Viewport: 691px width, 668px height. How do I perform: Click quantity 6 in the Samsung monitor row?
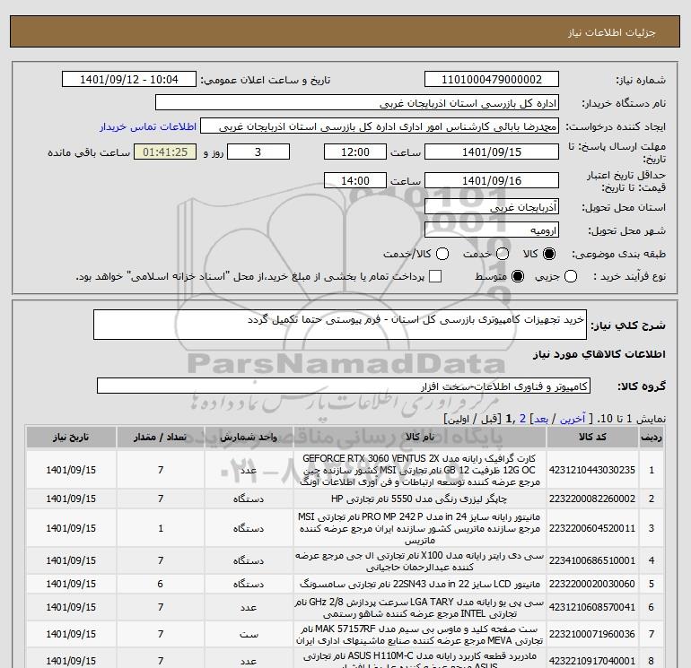click(161, 584)
